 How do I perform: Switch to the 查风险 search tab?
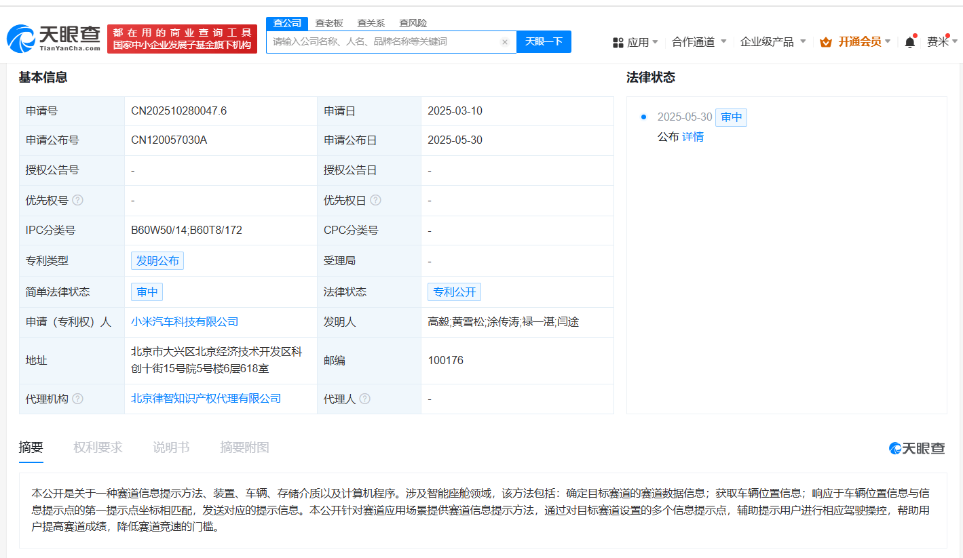click(x=413, y=23)
